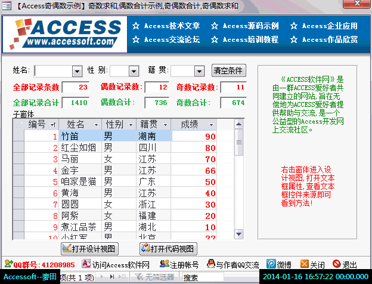Screen dimensions: 372x284
Task: Close the window with the X button
Action: tap(357, 4)
